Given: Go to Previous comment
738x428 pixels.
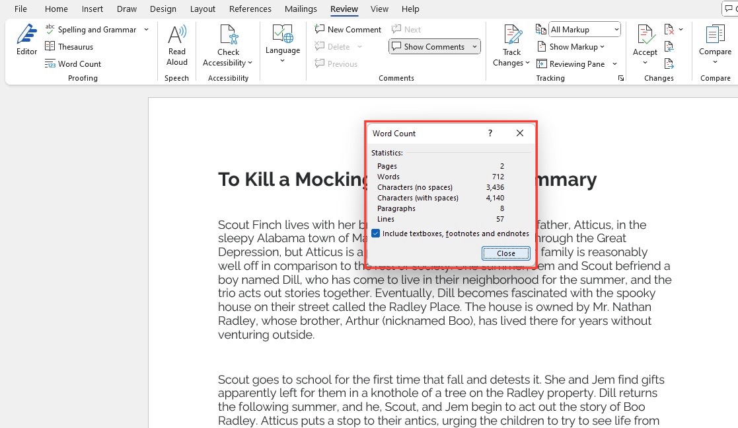Looking at the screenshot, I should click(x=336, y=64).
